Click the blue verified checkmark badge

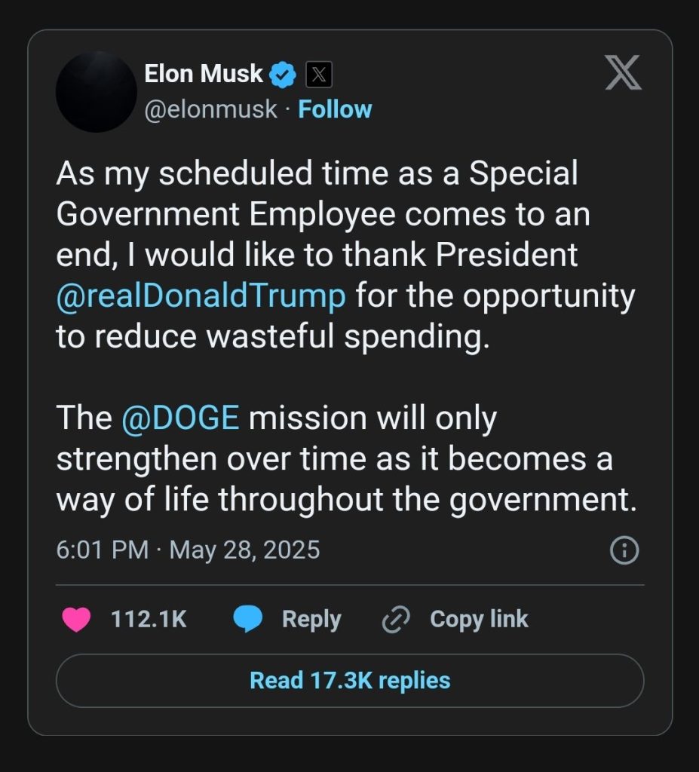pyautogui.click(x=283, y=74)
